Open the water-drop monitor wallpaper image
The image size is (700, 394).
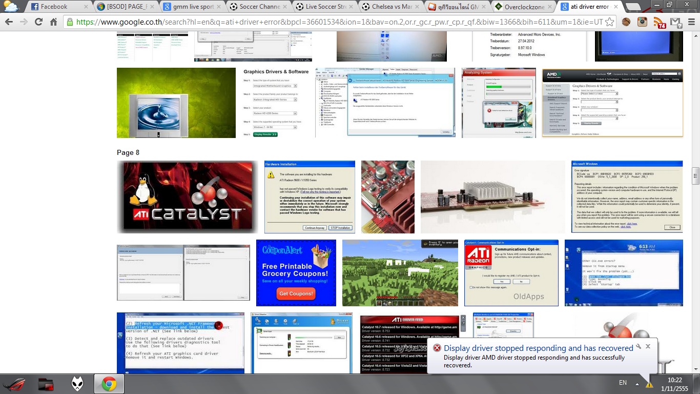click(x=176, y=103)
